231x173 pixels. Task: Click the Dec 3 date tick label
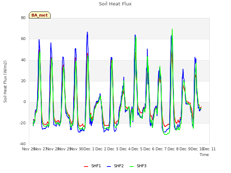coord(113,149)
